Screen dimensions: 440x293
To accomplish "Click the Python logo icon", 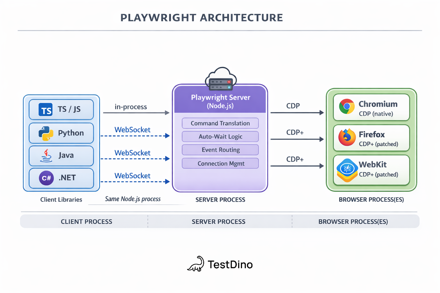I will (46, 133).
